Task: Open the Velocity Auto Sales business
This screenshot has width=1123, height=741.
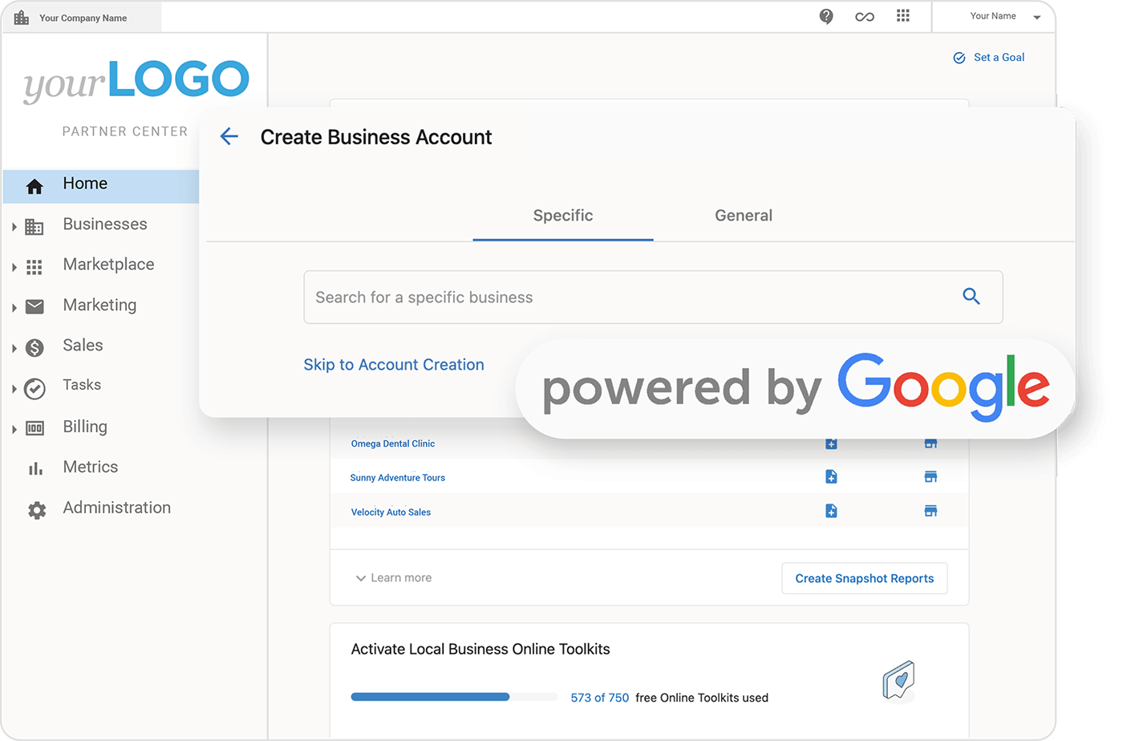Action: pos(391,512)
